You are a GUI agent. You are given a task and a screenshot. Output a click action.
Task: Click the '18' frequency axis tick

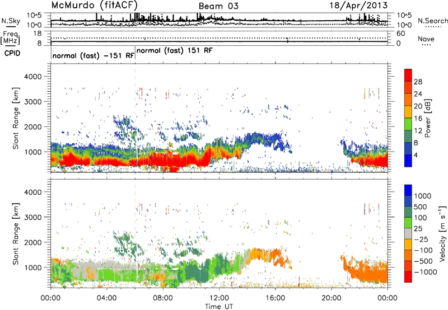coord(38,34)
